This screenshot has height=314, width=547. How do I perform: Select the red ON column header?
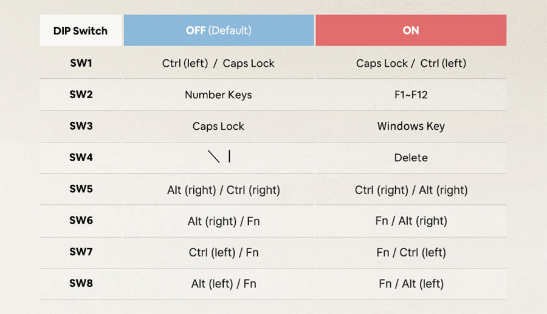(411, 30)
